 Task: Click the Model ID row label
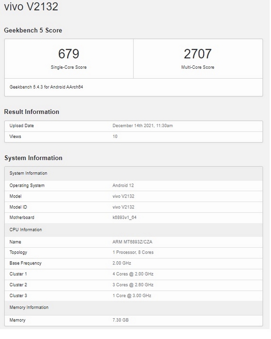tap(18, 207)
